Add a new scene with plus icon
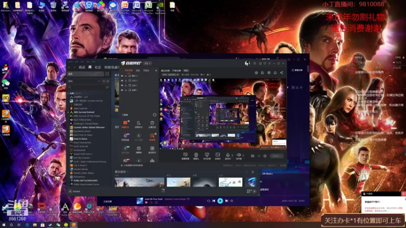This screenshot has height=228, width=406. click(156, 70)
